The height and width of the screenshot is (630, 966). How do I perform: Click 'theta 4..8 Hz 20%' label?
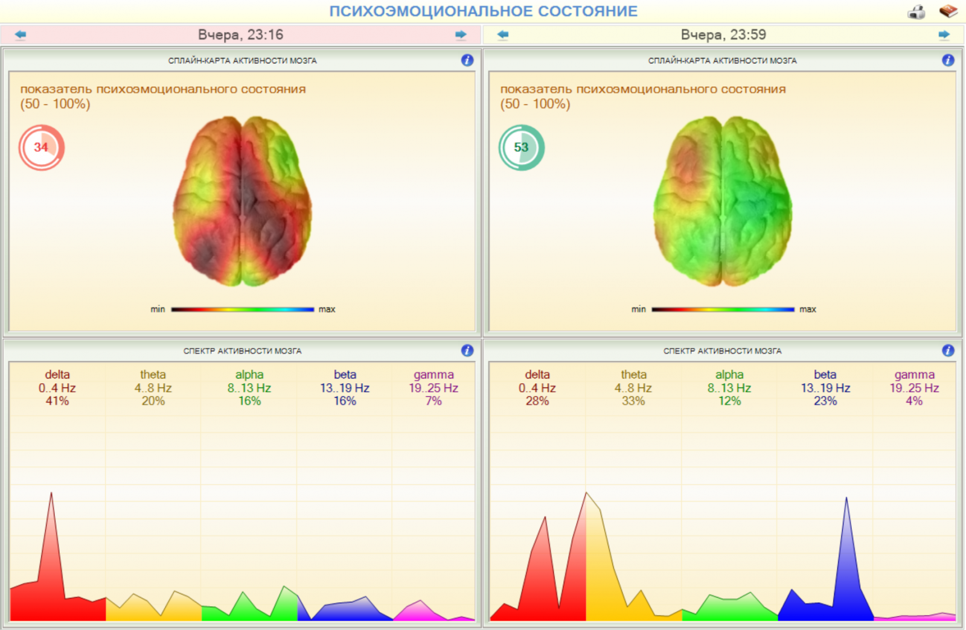point(153,388)
